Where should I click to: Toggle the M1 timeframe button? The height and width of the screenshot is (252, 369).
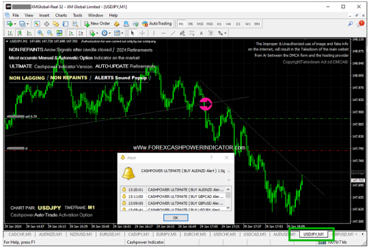tap(181, 24)
